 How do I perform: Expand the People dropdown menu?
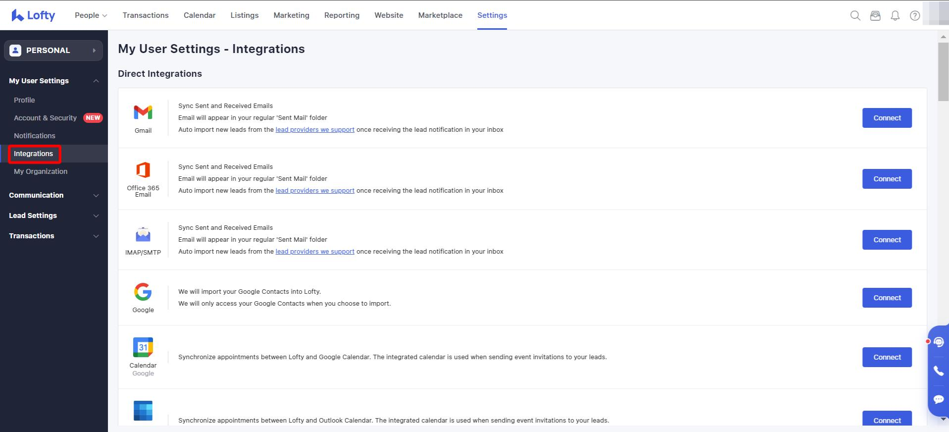tap(91, 15)
